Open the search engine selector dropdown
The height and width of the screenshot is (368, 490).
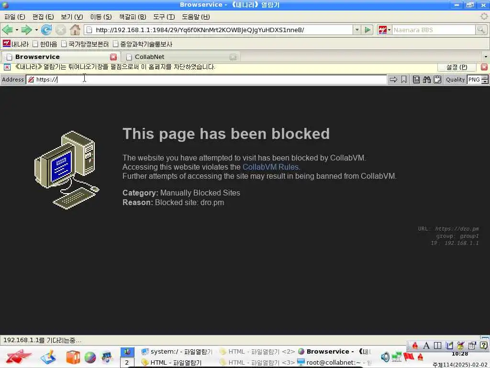point(389,30)
